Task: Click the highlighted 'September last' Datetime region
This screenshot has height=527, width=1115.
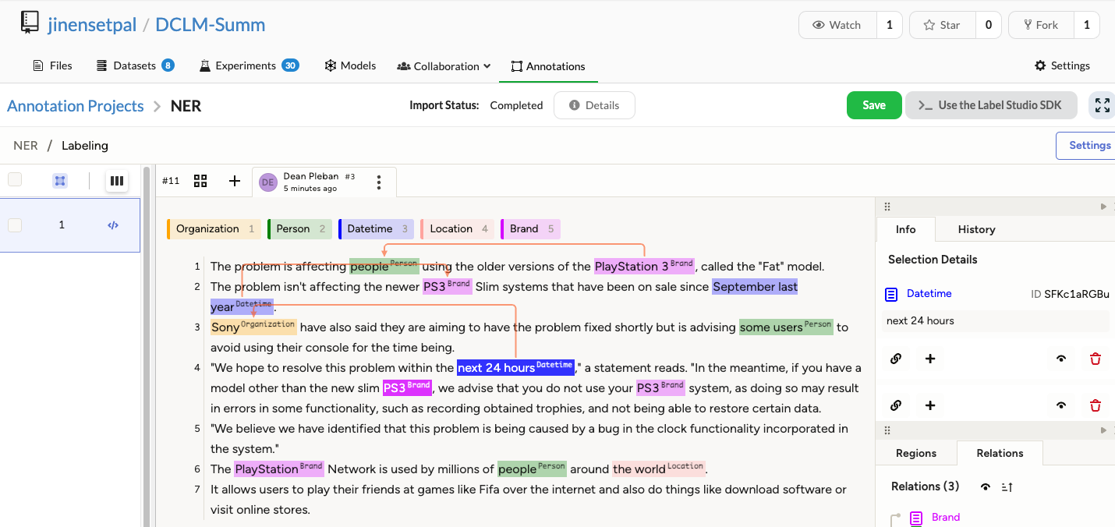Action: pyautogui.click(x=754, y=287)
